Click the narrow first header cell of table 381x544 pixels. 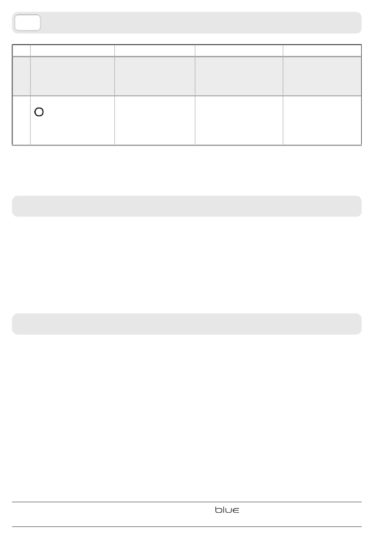click(21, 51)
